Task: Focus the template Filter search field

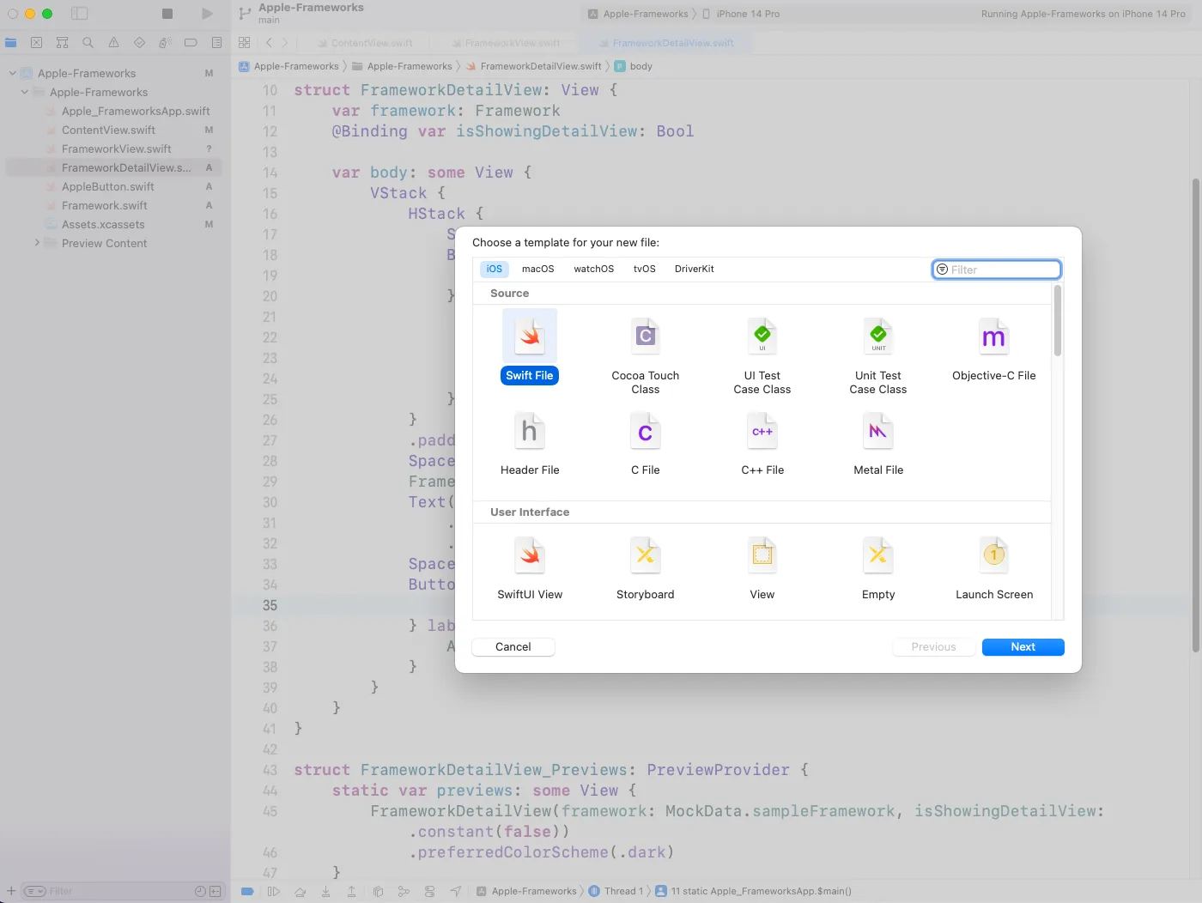Action: click(997, 270)
